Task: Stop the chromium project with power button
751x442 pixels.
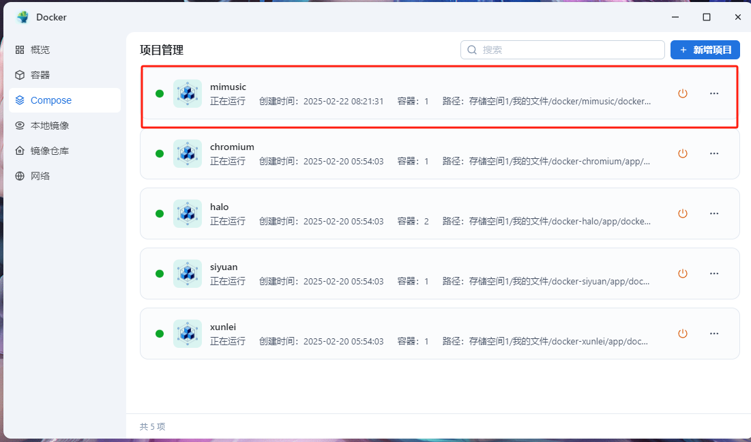Action: point(682,153)
